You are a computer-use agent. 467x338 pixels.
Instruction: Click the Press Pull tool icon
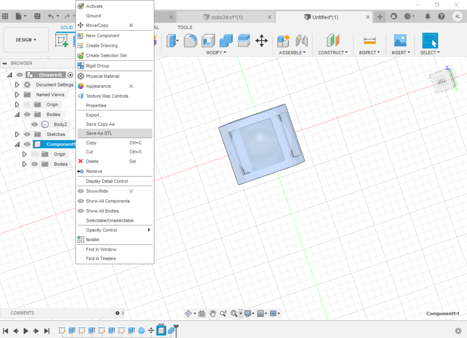coord(172,41)
